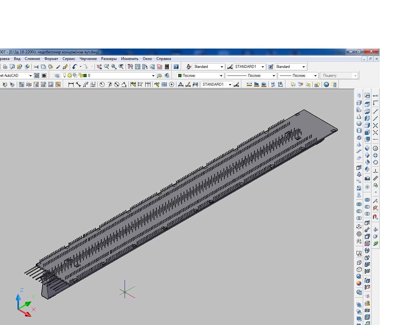Click the Paste clipboard icon
The height and width of the screenshot is (325, 406).
tap(50, 67)
